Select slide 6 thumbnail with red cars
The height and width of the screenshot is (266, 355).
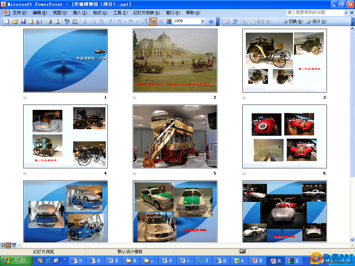285,136
